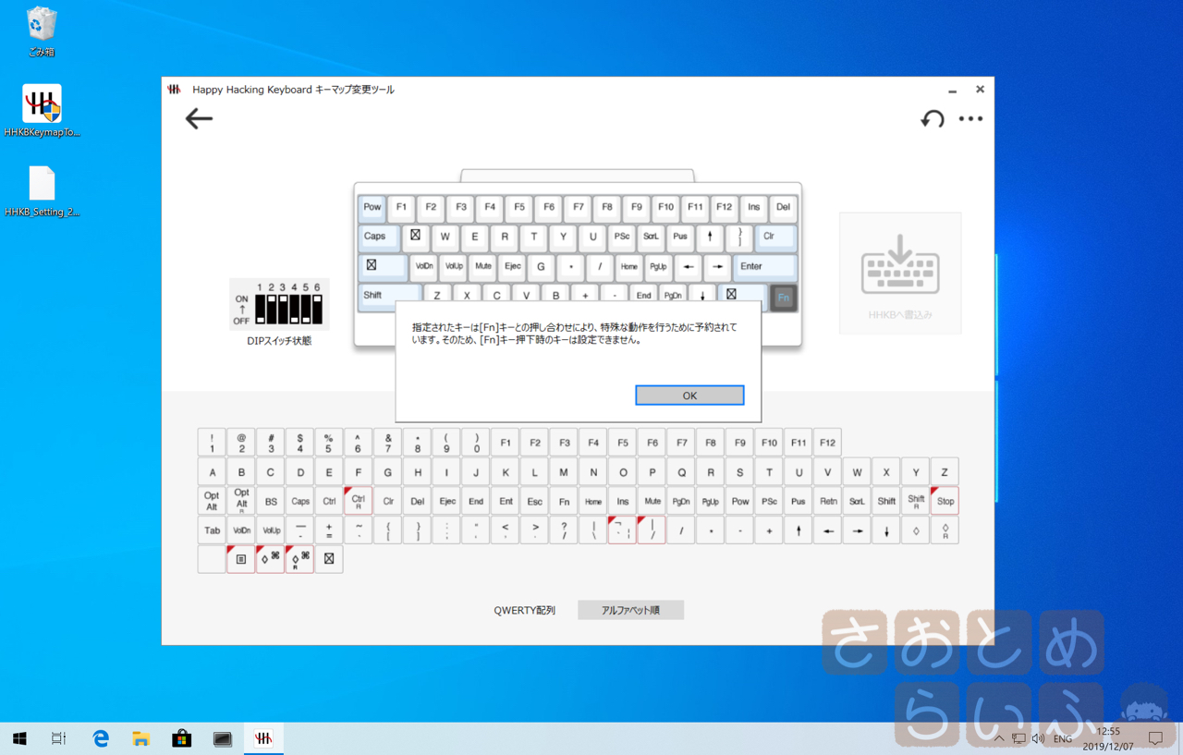Pick the diamond command R key in palette

click(299, 559)
